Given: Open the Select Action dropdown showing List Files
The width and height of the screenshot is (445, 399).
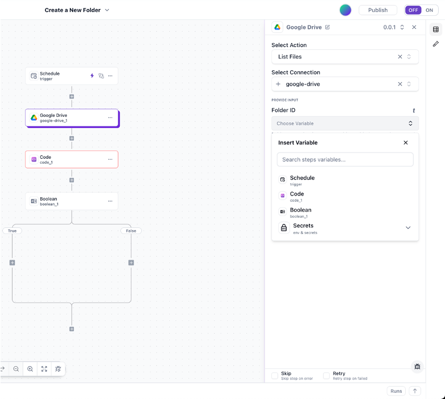Looking at the screenshot, I should coord(338,57).
